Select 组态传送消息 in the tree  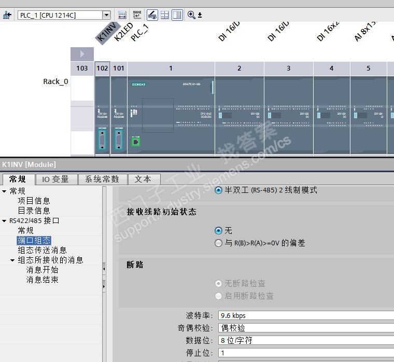point(42,250)
